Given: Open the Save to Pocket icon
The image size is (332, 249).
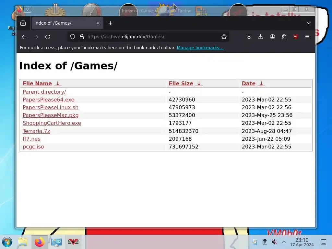Looking at the screenshot, I should pyautogui.click(x=249, y=37).
